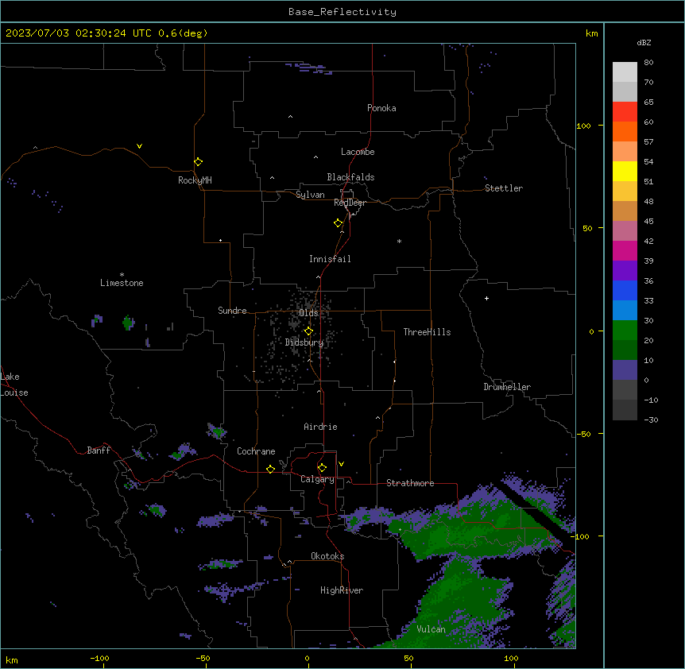Click the Okotoks town label
The image size is (685, 669).
tap(327, 556)
